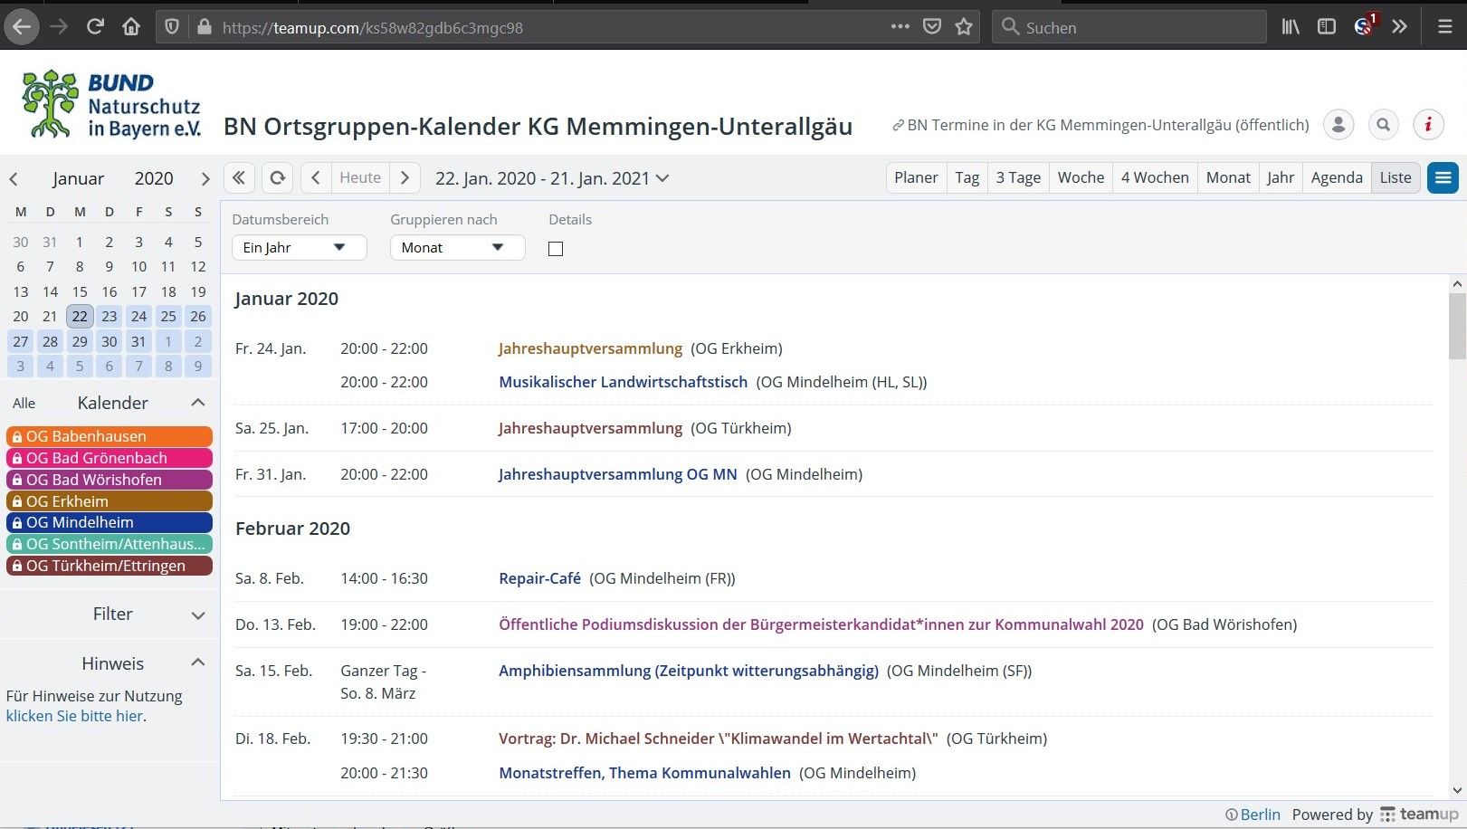Open Firefox hamburger menu
1467x829 pixels.
(x=1445, y=27)
